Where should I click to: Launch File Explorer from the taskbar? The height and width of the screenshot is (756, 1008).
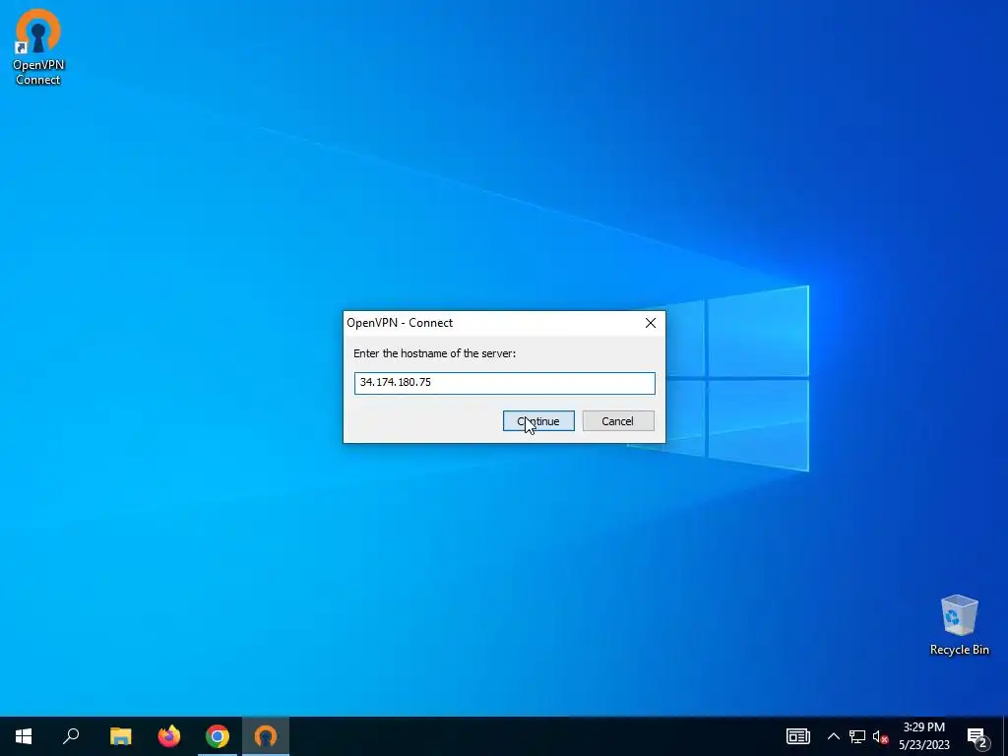[x=120, y=736]
